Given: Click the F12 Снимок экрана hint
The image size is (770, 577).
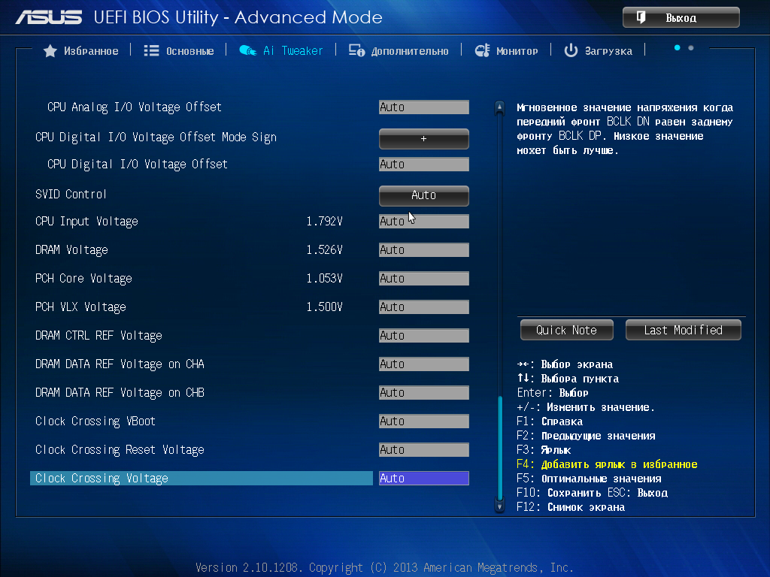Looking at the screenshot, I should pyautogui.click(x=571, y=507).
